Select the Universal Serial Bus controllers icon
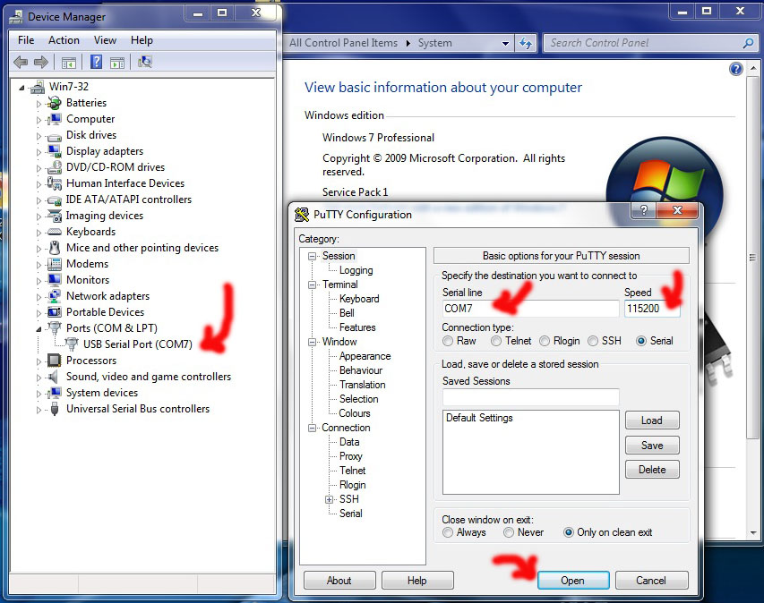 tap(55, 409)
